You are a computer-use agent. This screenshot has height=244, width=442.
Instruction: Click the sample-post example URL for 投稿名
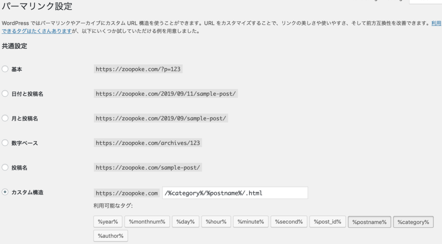tap(148, 168)
